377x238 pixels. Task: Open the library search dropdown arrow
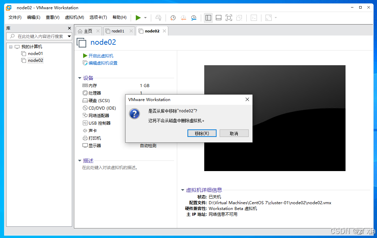tap(69, 37)
